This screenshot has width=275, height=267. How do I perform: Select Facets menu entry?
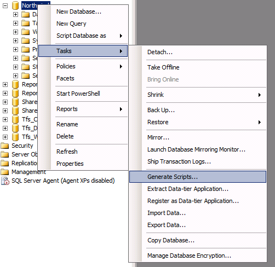click(x=83, y=78)
